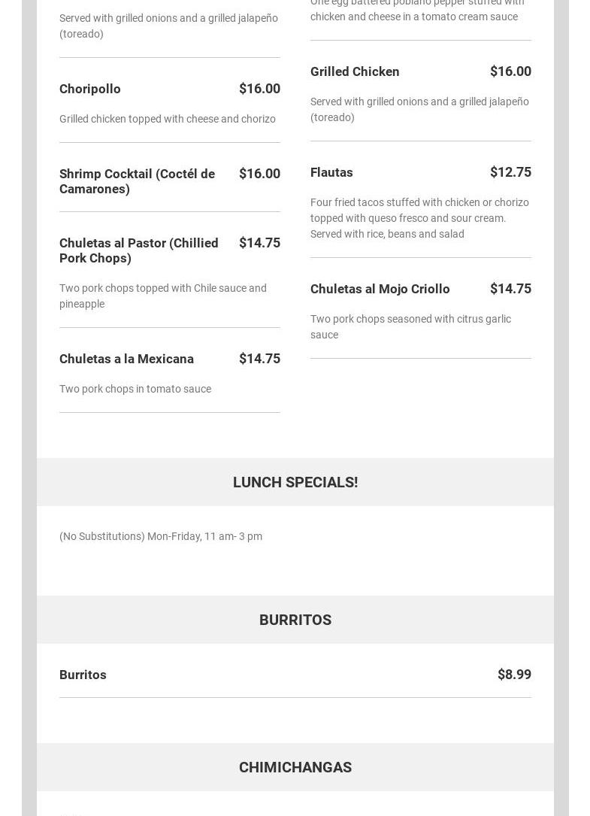Click the Flautas menu item title

(x=331, y=172)
